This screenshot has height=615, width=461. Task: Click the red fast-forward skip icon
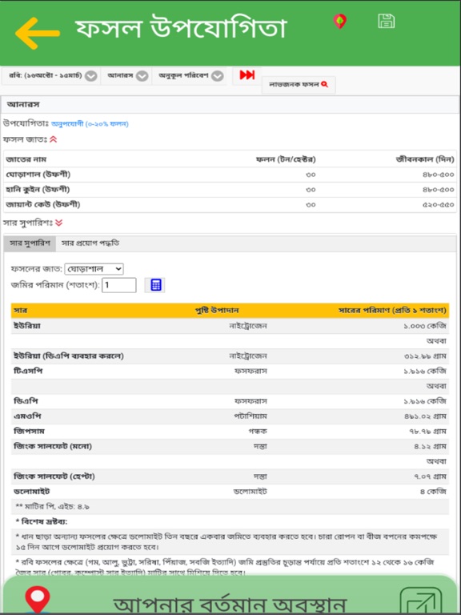point(247,75)
